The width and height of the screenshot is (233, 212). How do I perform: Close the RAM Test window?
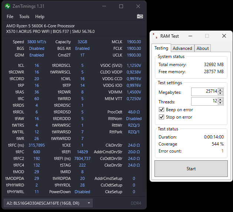224,36
